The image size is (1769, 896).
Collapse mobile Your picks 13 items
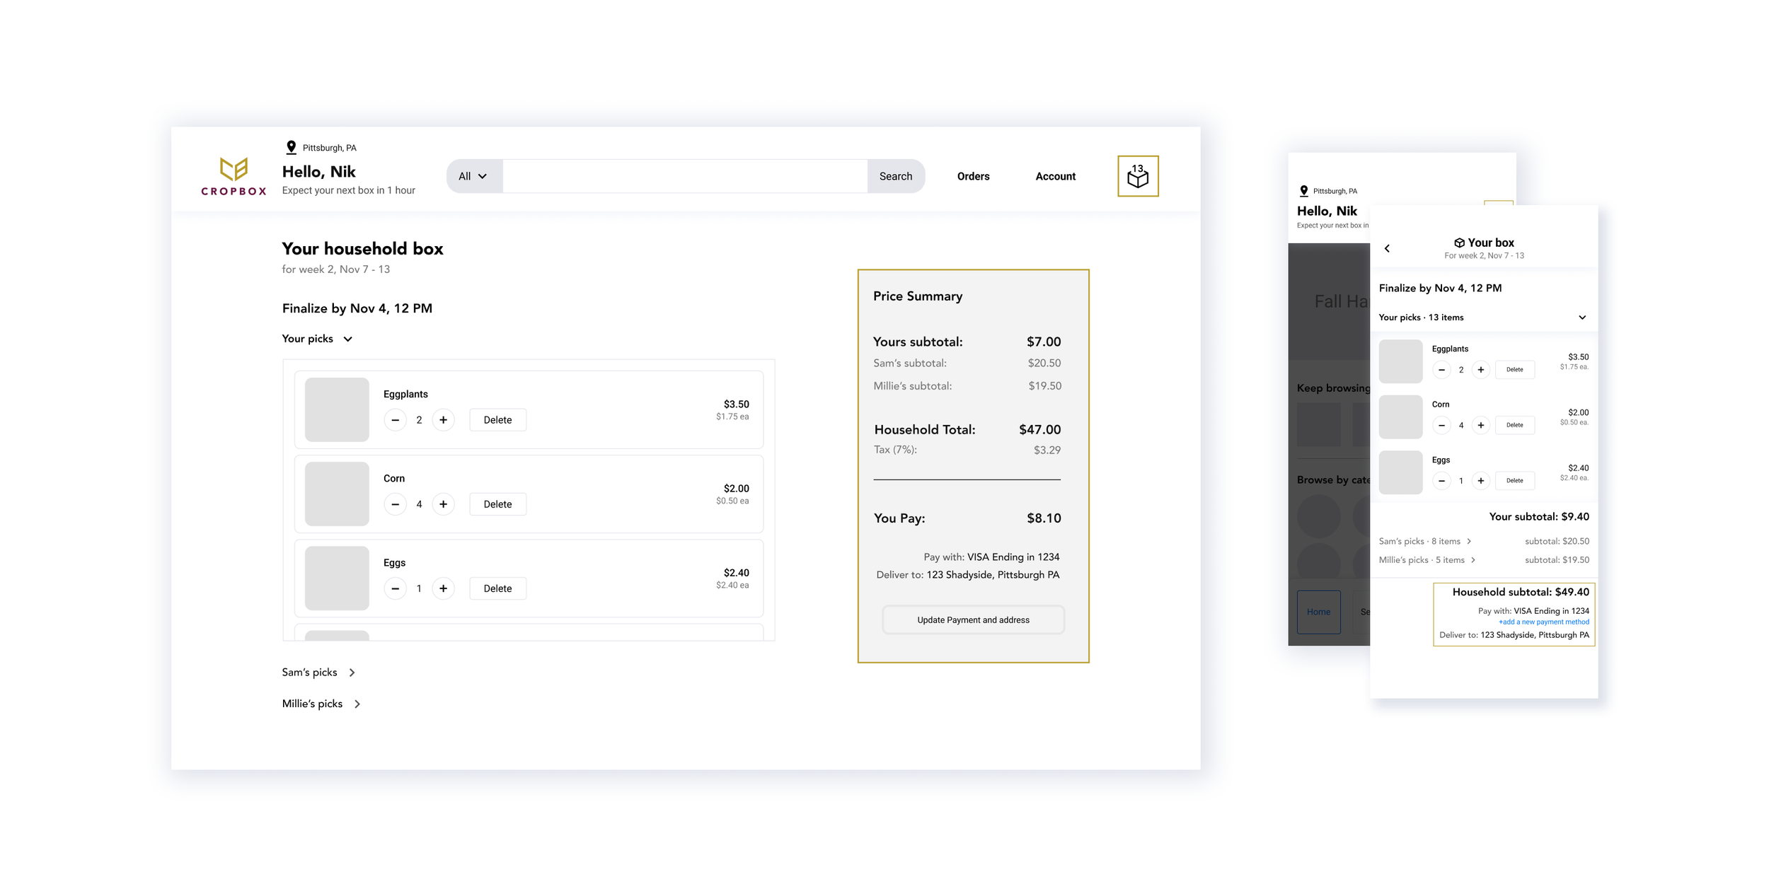point(1581,318)
